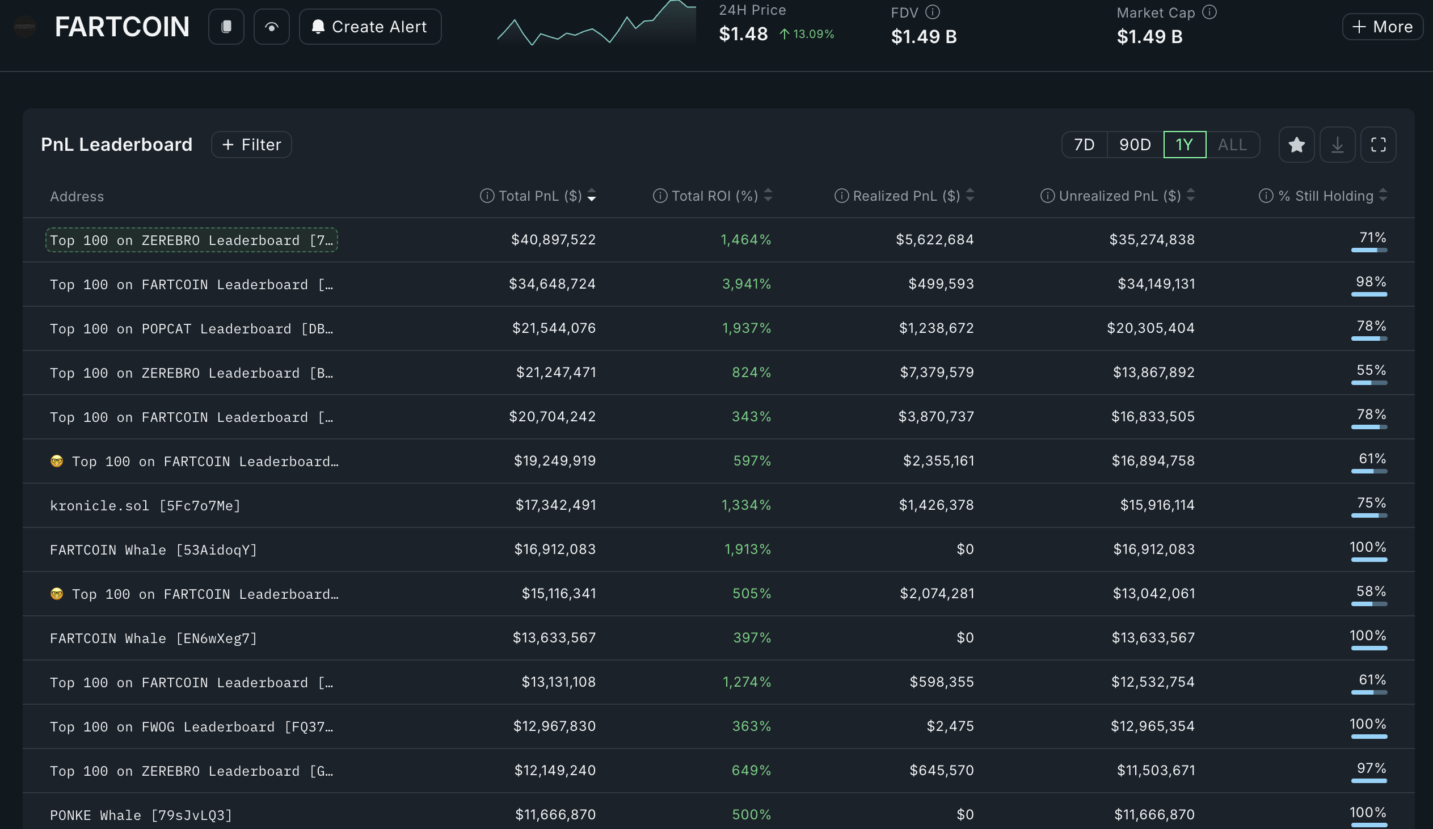Sort by the Total ROI (%) arrows
The width and height of the screenshot is (1433, 829).
[768, 196]
